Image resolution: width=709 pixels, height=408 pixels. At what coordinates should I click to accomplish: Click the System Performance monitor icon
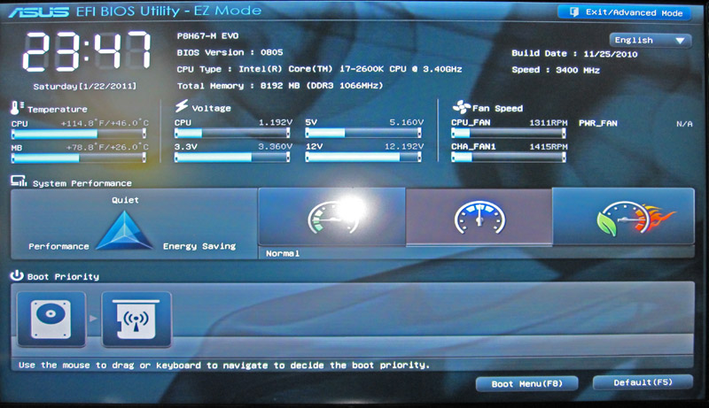(x=19, y=181)
